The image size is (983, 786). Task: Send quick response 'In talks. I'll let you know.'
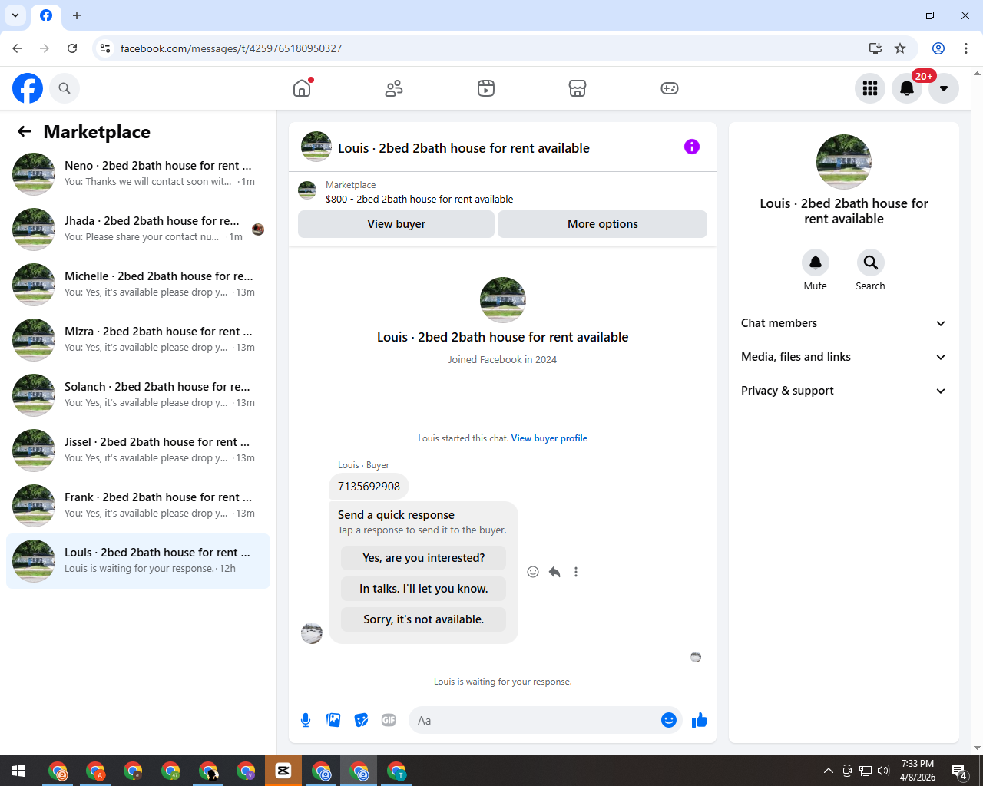click(x=424, y=589)
